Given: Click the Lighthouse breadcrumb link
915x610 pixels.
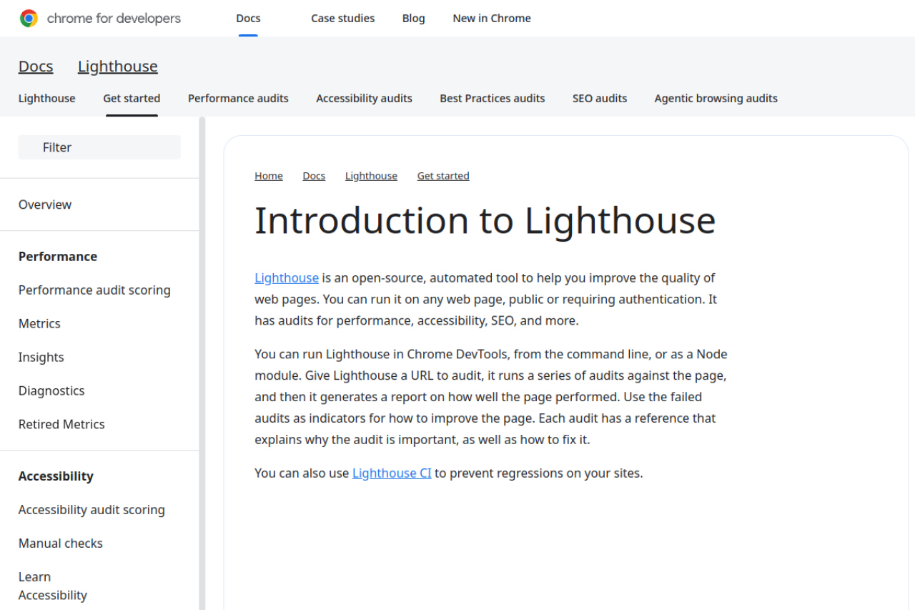Looking at the screenshot, I should click(371, 176).
